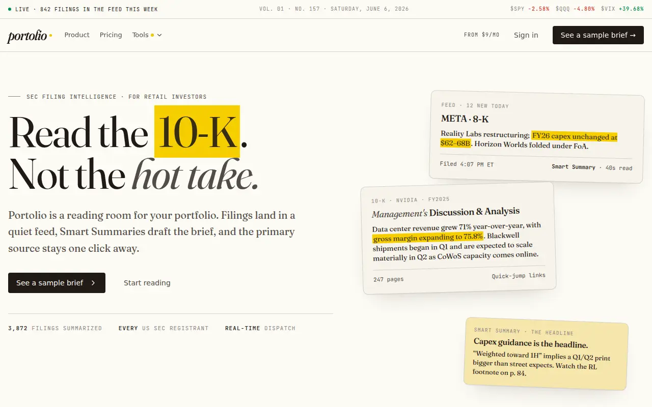This screenshot has width=652, height=407.
Task: Click "Capex guidance is the headline." note title
Action: pyautogui.click(x=531, y=344)
